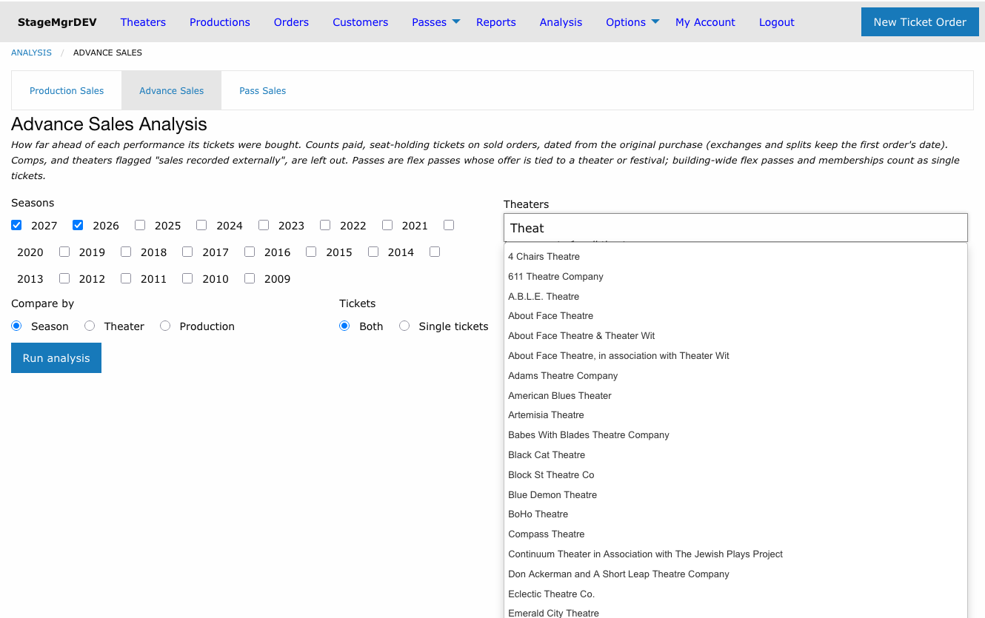
Task: Expand the Passes menu dropdown arrow
Action: 456,21
